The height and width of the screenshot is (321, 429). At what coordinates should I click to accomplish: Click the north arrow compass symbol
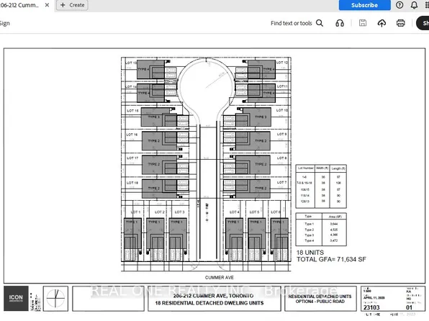(56, 299)
